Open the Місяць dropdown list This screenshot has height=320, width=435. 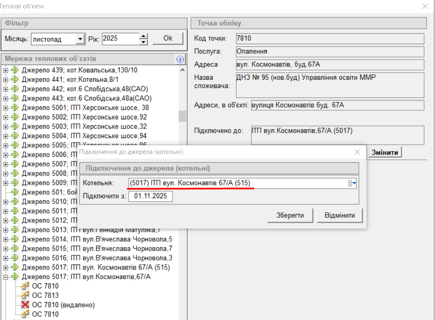80,39
